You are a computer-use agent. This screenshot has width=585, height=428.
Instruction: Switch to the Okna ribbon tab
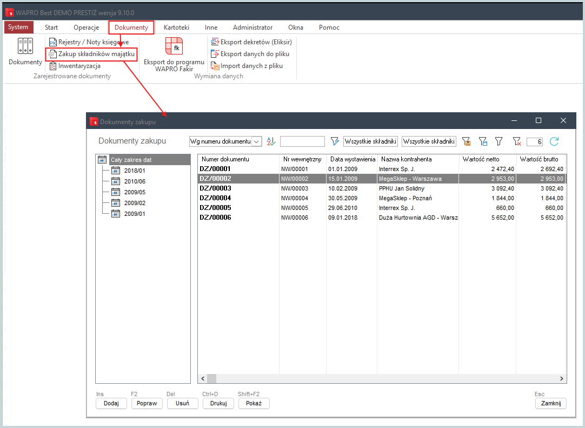[x=296, y=27]
